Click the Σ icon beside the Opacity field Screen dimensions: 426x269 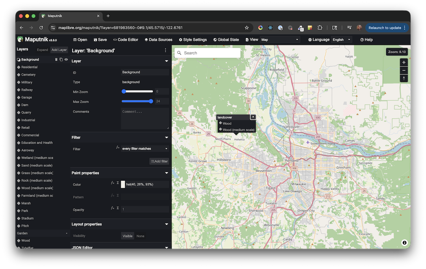(118, 208)
